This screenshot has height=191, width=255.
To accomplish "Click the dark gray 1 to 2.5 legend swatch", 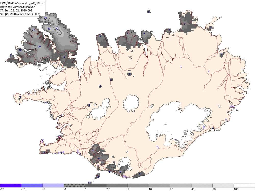I will [x=96, y=185].
